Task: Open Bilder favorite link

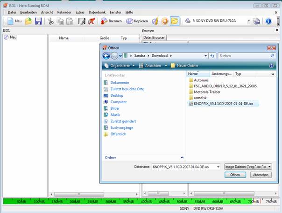Action: [115, 108]
